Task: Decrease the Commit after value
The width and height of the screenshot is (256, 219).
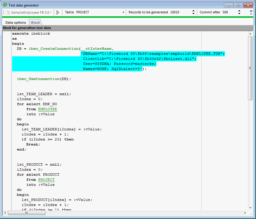Action: (x=239, y=14)
